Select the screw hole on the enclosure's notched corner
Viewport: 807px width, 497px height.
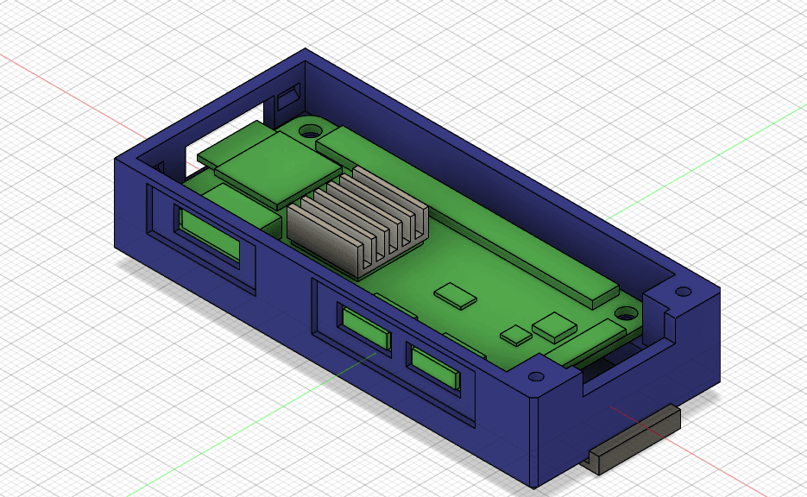tap(684, 292)
